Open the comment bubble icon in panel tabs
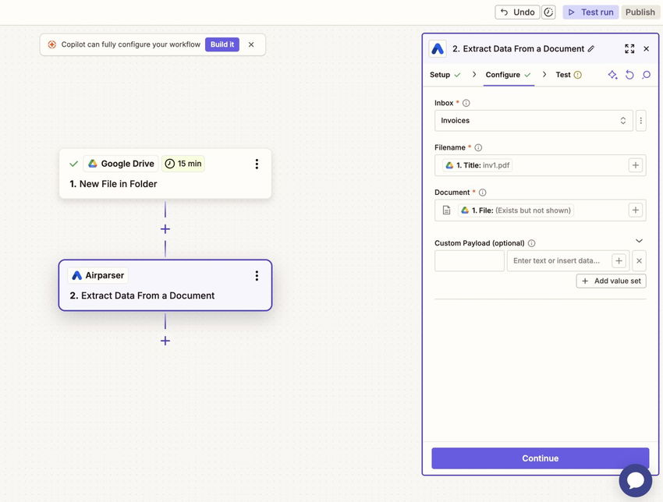Screen dimensions: 663x502 click(646, 75)
